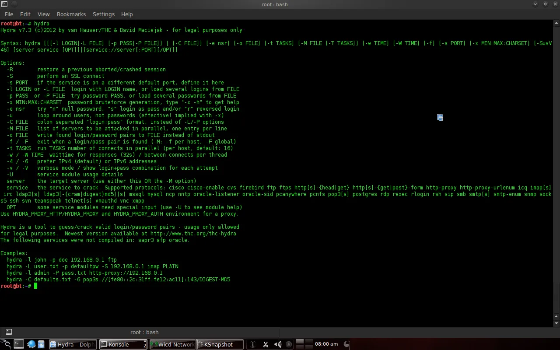
Task: Switch to the Hydra – Dolphin taskbar window
Action: (73, 344)
